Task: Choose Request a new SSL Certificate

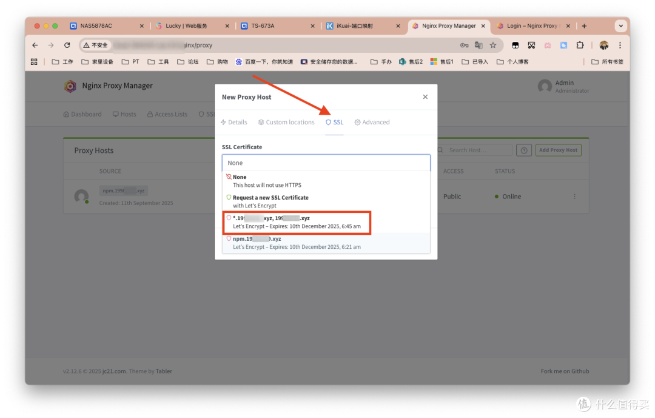Action: tap(326, 201)
